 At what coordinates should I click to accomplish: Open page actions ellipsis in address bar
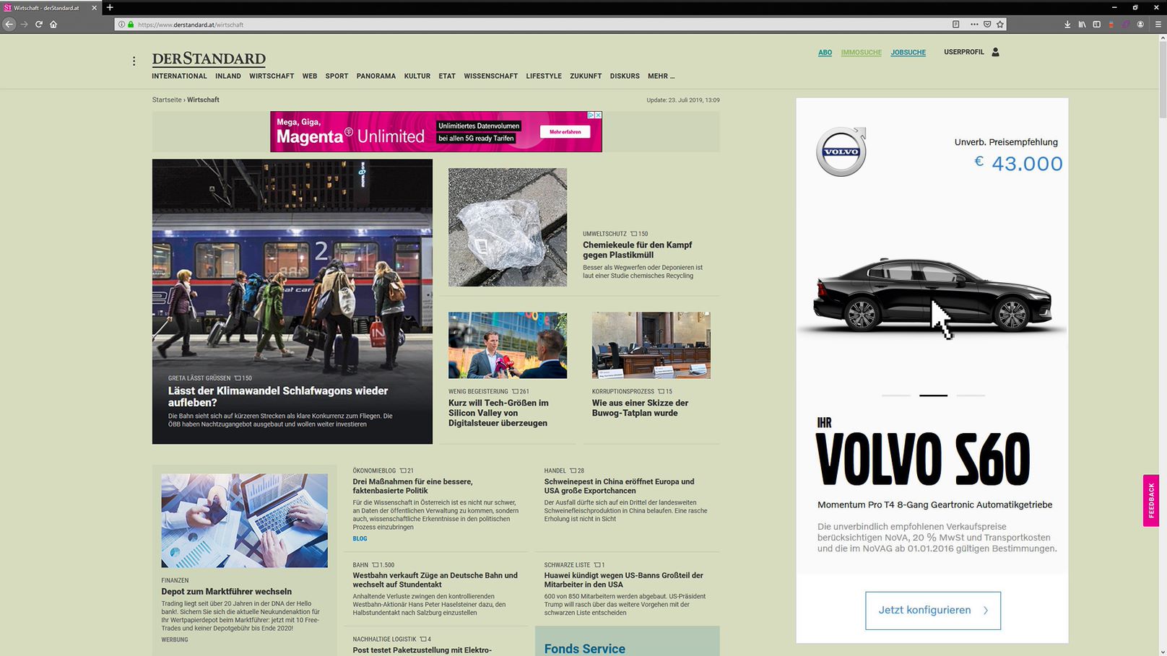click(974, 24)
